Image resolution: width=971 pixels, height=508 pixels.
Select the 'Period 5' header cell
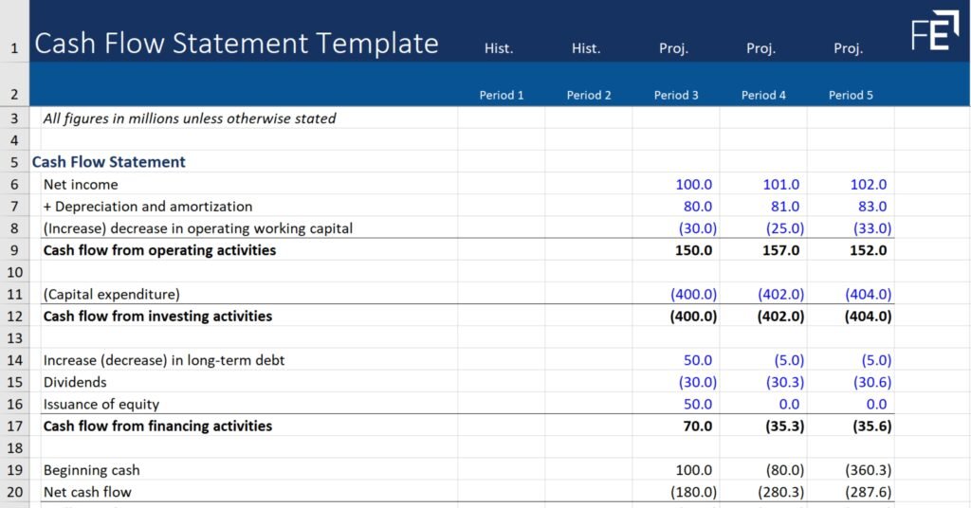(x=851, y=96)
